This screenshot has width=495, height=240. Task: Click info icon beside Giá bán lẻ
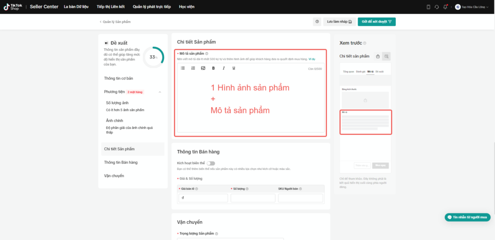point(196,189)
